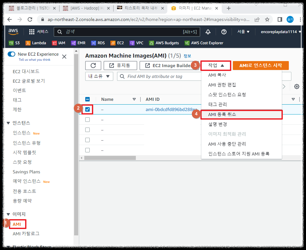Sort by the Name column arrow

point(134,99)
